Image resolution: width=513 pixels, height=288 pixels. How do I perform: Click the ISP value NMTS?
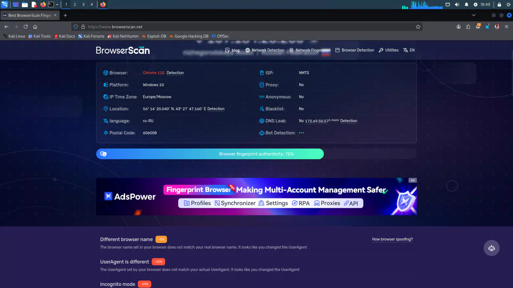point(304,73)
